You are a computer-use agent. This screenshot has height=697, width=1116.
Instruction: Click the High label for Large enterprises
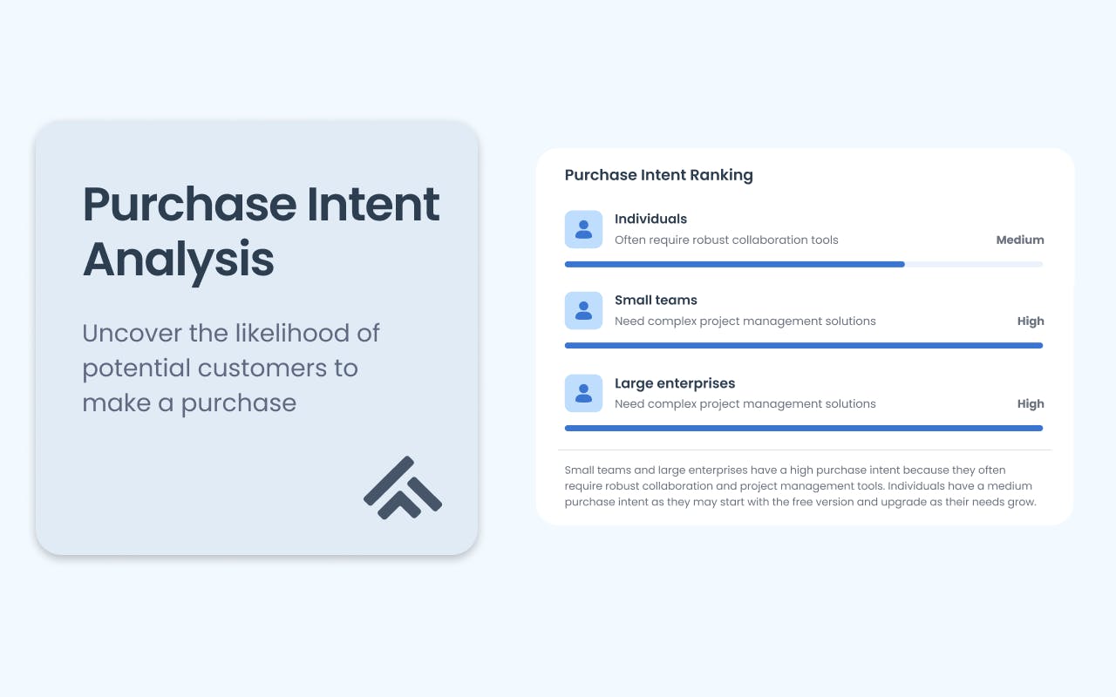point(1031,403)
